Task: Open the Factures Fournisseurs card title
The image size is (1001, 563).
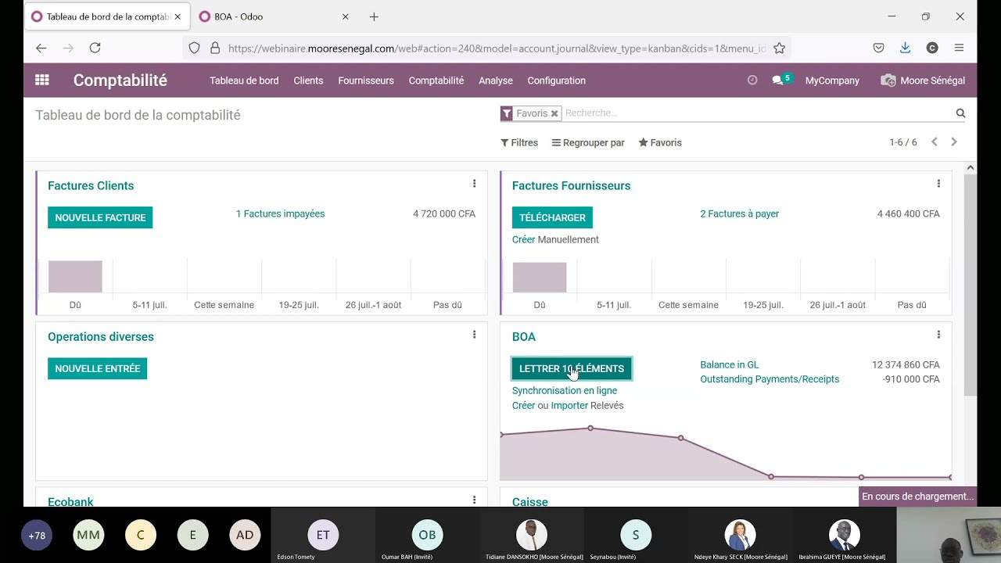Action: click(x=571, y=185)
